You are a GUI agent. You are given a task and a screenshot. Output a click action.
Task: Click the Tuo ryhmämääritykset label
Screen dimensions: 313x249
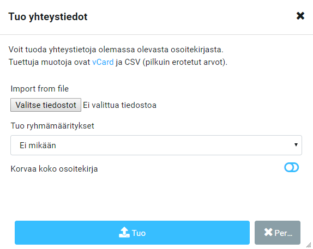52,126
